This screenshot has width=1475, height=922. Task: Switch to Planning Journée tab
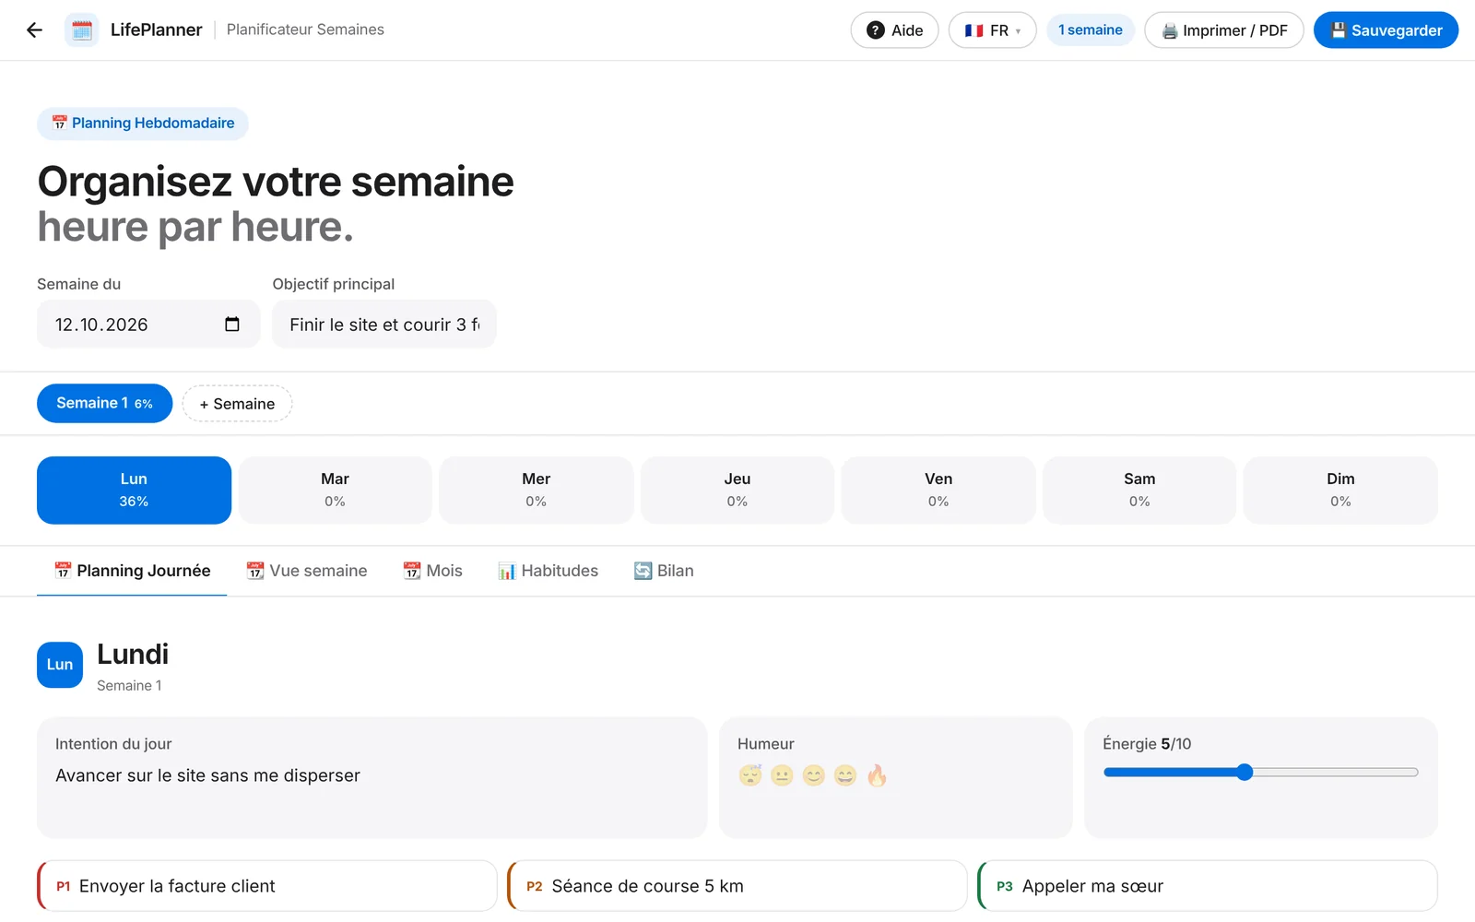(x=132, y=571)
